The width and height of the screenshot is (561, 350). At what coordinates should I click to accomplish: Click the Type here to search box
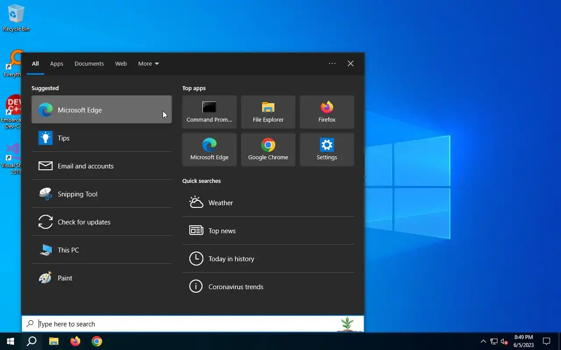(x=193, y=324)
